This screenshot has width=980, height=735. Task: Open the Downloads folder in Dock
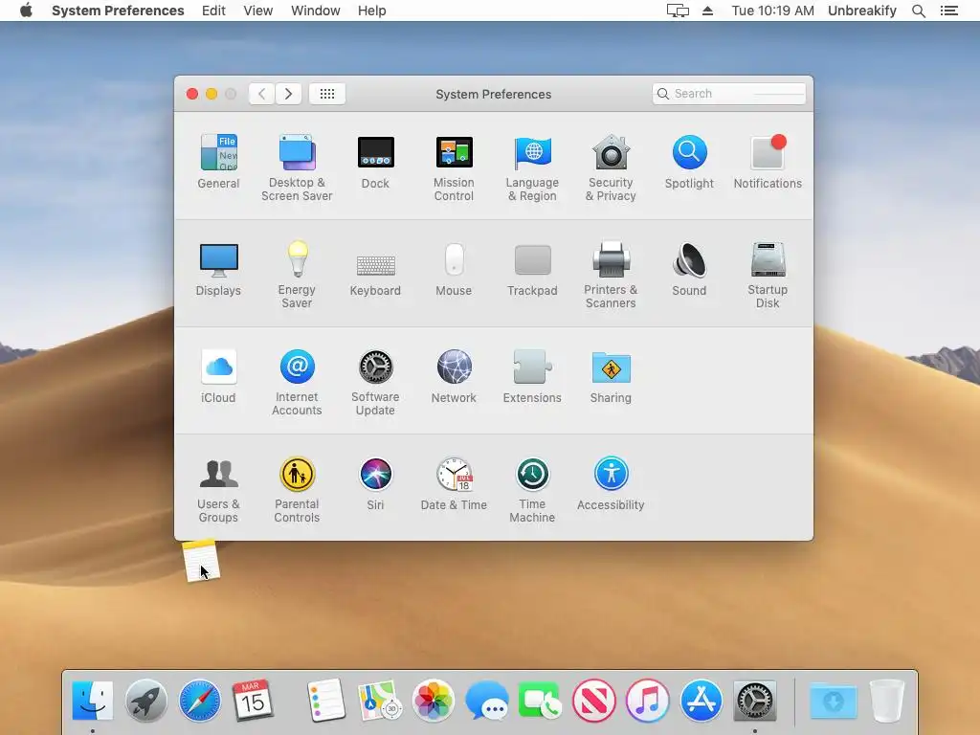(834, 701)
